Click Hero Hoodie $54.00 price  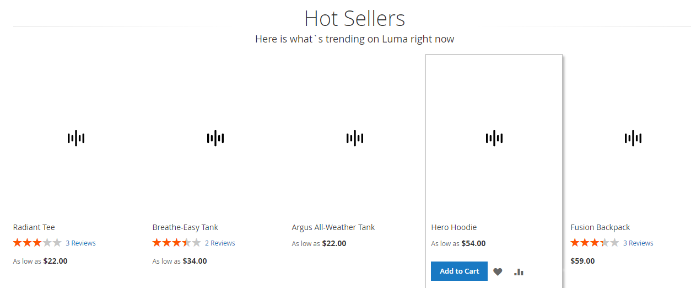point(473,243)
